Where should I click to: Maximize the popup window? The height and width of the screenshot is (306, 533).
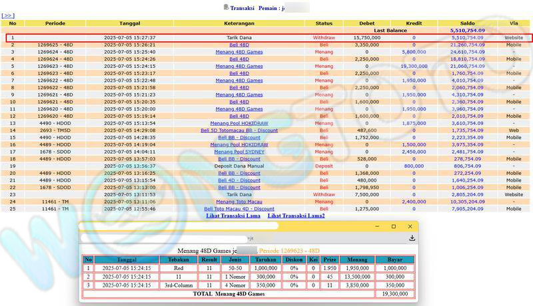(x=393, y=226)
